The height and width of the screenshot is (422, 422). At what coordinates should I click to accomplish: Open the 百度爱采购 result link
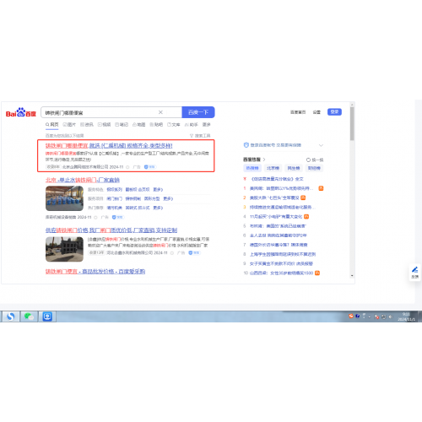coord(95,272)
